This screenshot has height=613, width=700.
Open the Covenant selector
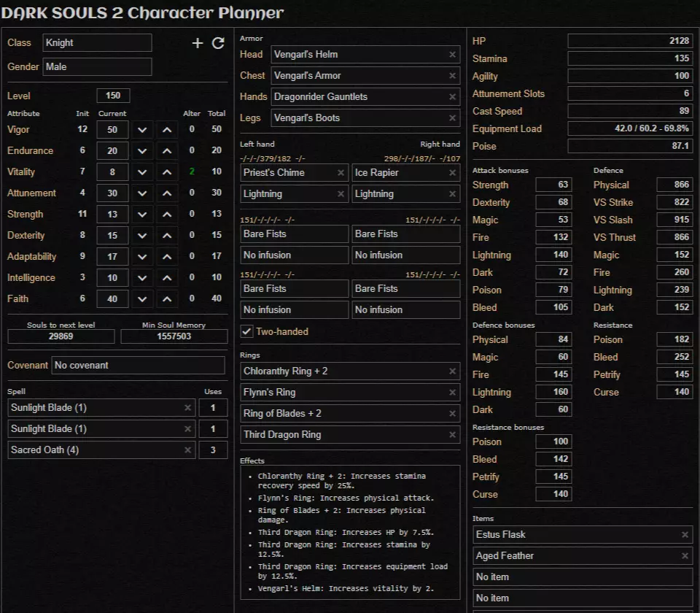pos(138,366)
